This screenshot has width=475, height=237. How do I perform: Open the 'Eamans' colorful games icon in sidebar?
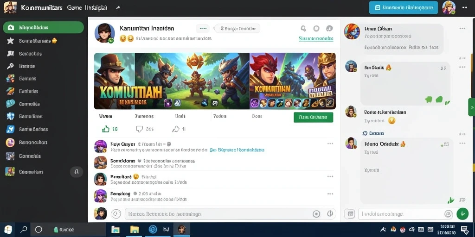click(10, 79)
